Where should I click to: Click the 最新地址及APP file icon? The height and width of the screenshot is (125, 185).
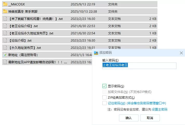click(x=5, y=62)
